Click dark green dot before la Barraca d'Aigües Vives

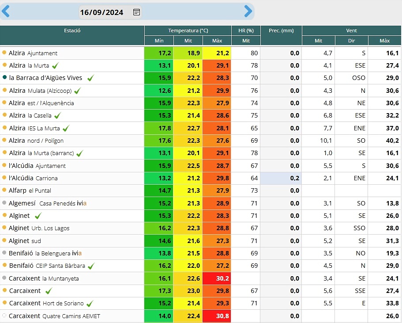pyautogui.click(x=4, y=77)
